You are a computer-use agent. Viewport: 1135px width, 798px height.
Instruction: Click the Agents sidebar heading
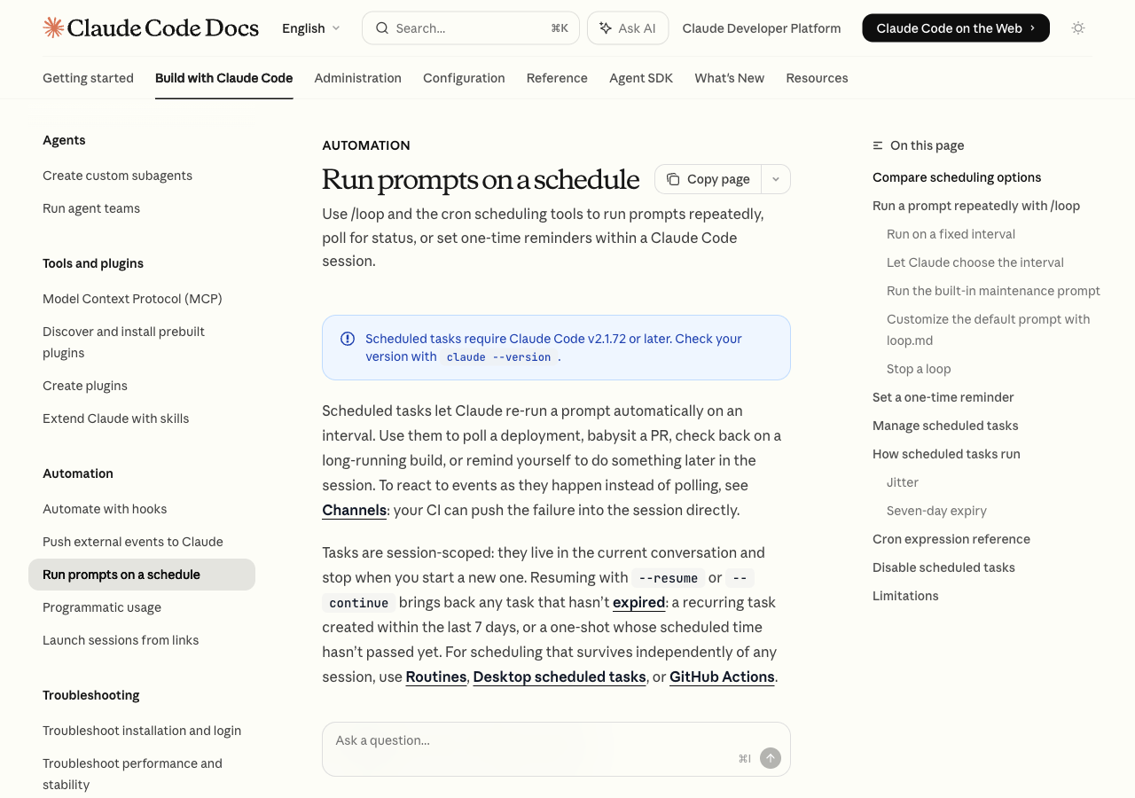click(x=64, y=140)
